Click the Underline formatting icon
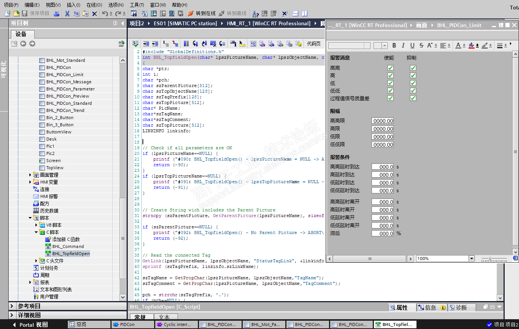The image size is (519, 329). [412, 46]
